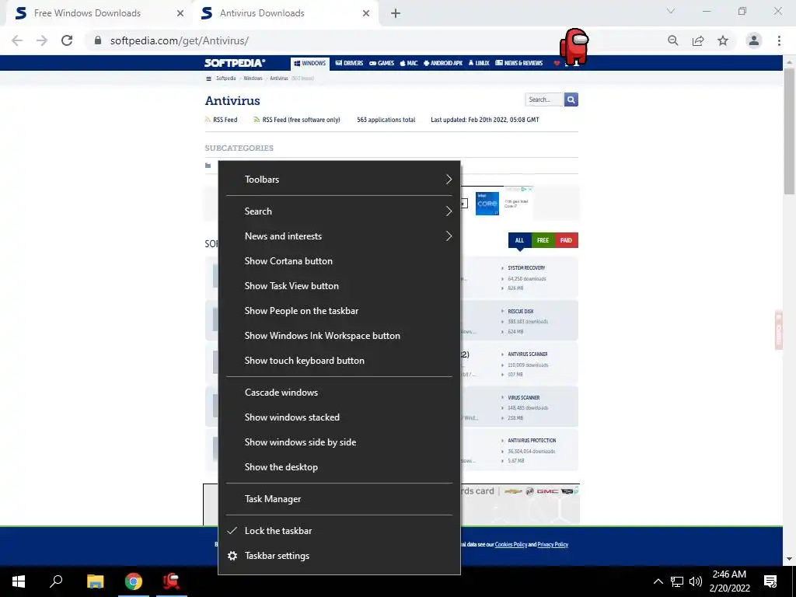The width and height of the screenshot is (796, 597).
Task: Click the volume speaker tray icon
Action: (x=696, y=581)
